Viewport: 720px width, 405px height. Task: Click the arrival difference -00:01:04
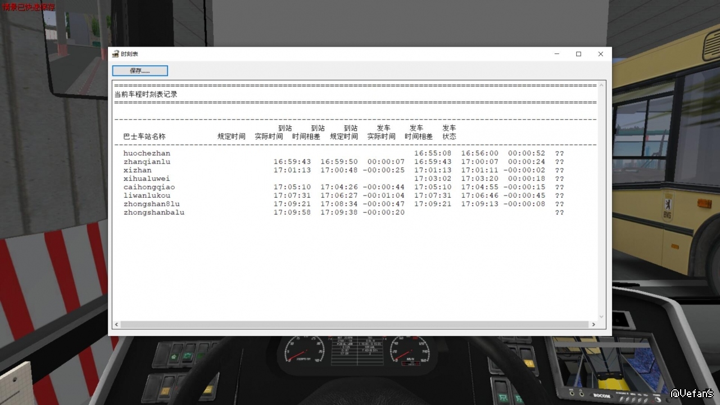(384, 195)
